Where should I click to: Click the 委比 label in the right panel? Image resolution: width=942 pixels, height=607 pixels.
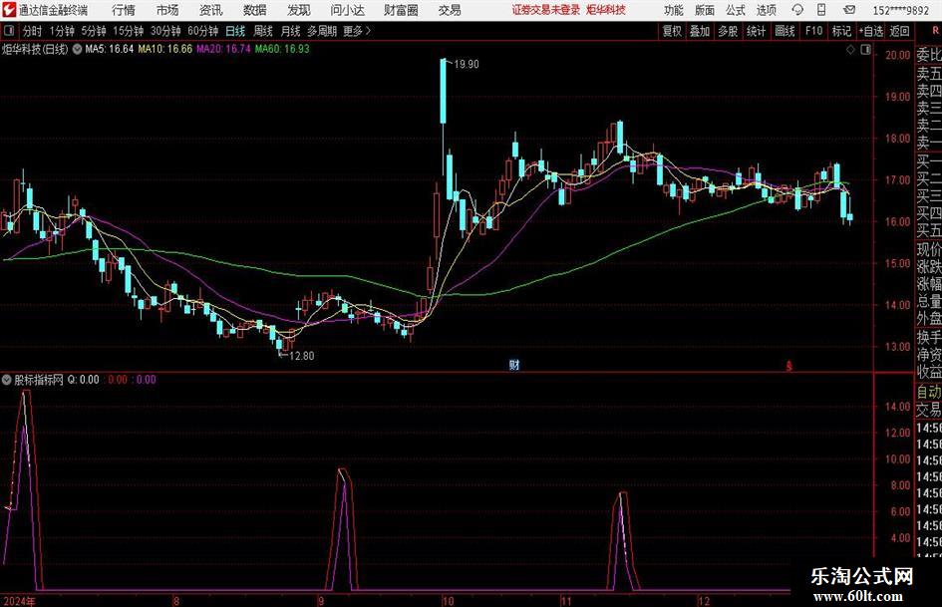point(929,55)
